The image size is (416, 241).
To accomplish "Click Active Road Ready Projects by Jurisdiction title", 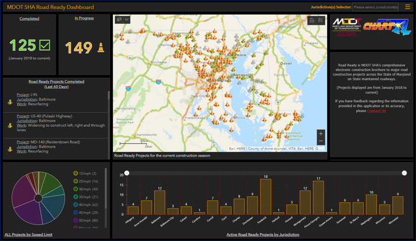I will point(263,234).
